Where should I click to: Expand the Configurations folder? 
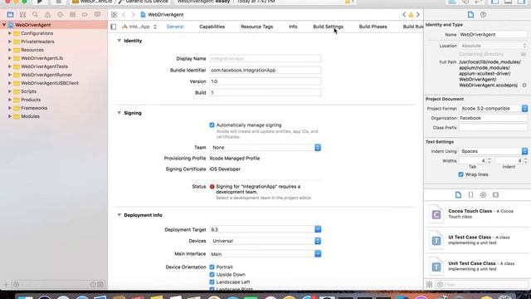[10, 33]
